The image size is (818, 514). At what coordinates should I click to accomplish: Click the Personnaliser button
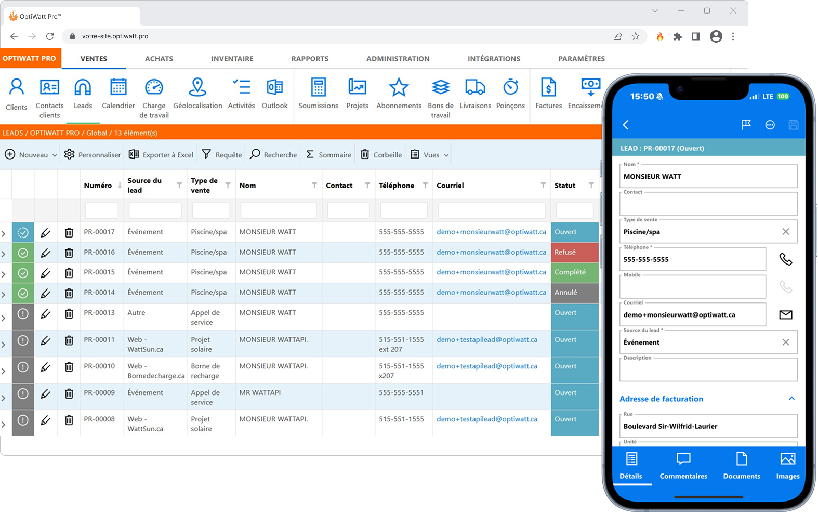point(93,155)
